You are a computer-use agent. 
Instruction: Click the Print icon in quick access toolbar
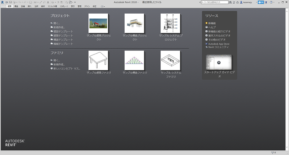(31, 2)
